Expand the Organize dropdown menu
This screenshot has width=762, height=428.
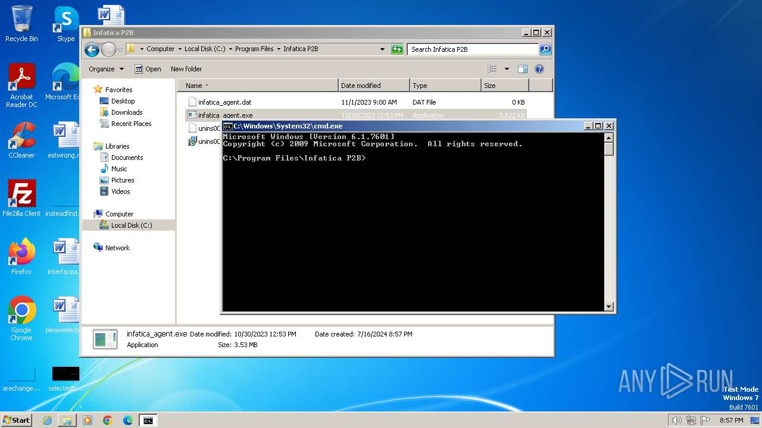(x=106, y=69)
